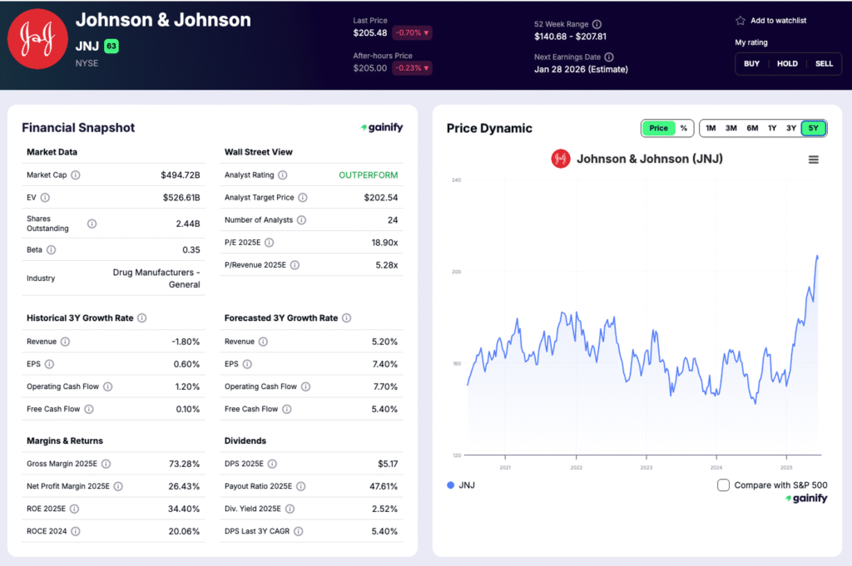
Task: Open the Beta tooltip icon
Action: tap(50, 249)
